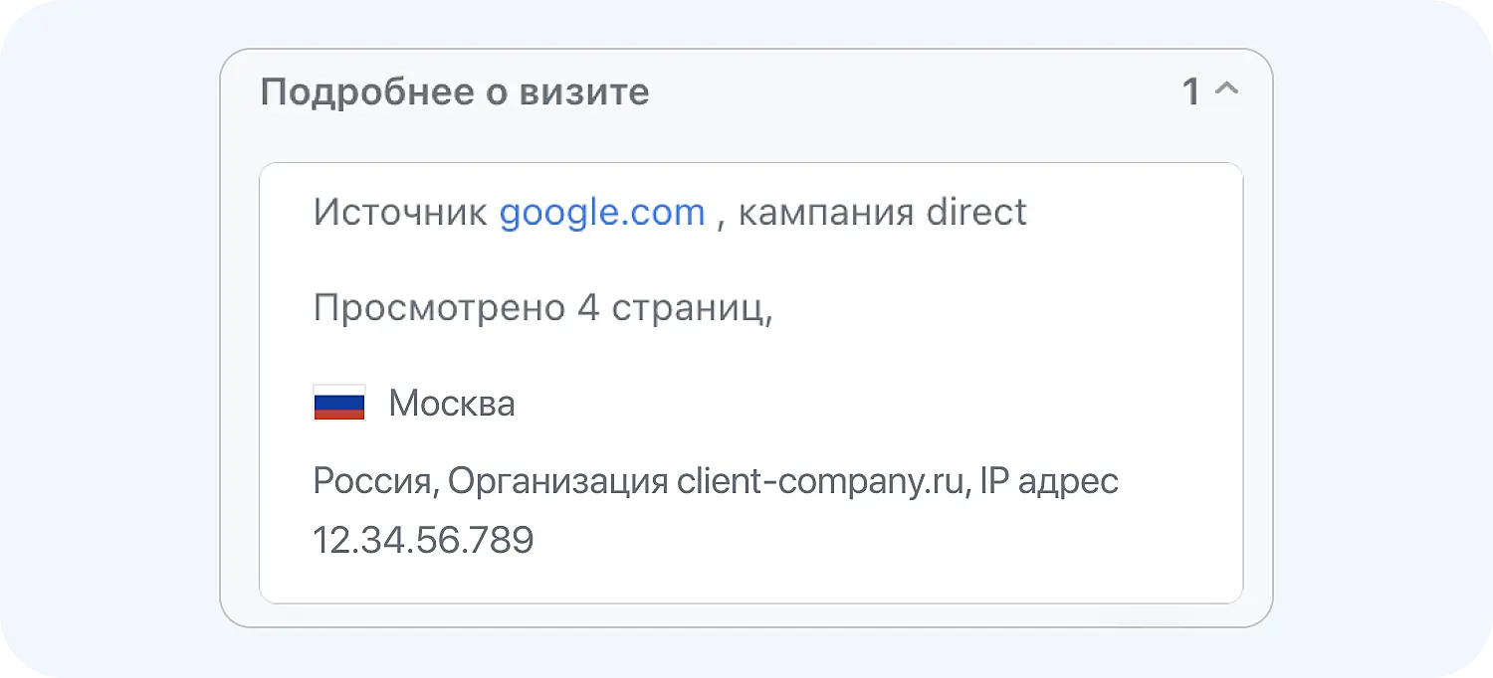Click the Russian flag icon
The image size is (1493, 678).
point(339,403)
